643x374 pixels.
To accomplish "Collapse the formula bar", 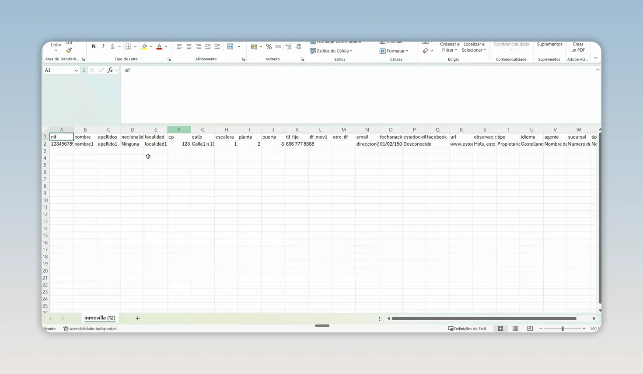I will (x=598, y=70).
